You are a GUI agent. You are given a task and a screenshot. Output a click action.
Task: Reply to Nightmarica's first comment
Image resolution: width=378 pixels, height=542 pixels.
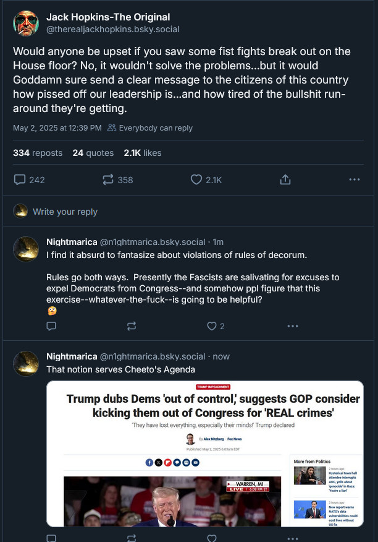tap(51, 326)
